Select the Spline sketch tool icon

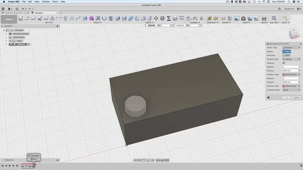78,18
